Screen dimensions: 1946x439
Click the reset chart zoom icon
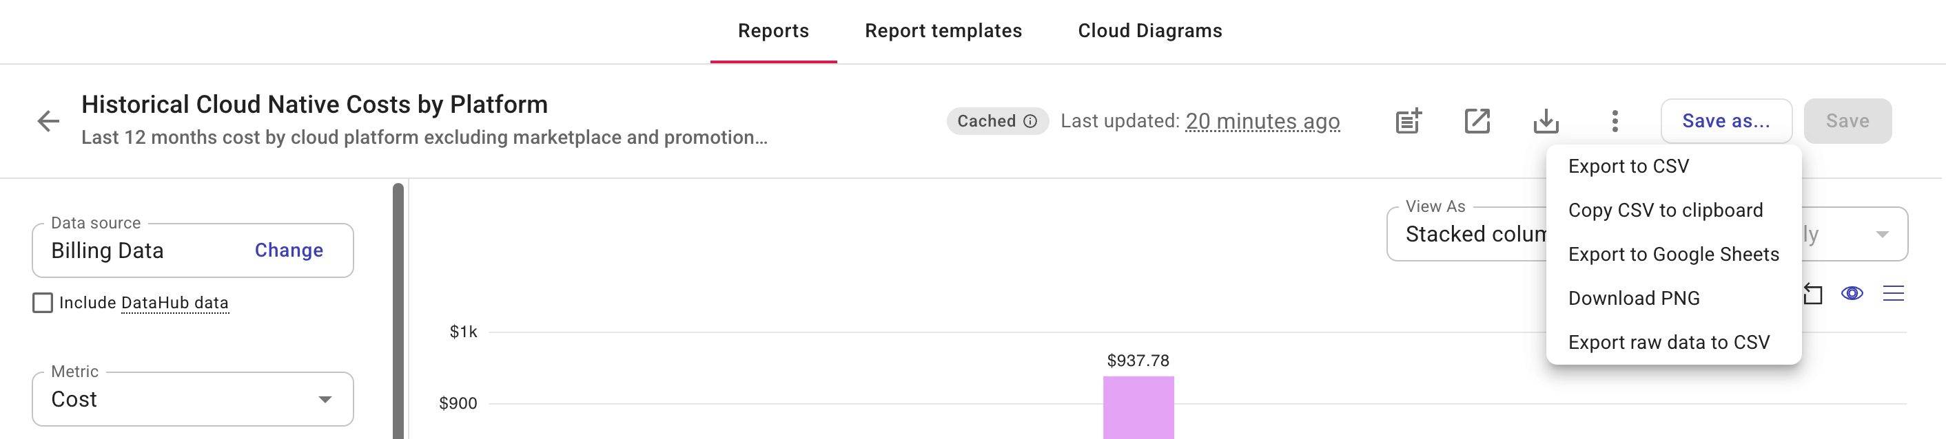pos(1812,292)
